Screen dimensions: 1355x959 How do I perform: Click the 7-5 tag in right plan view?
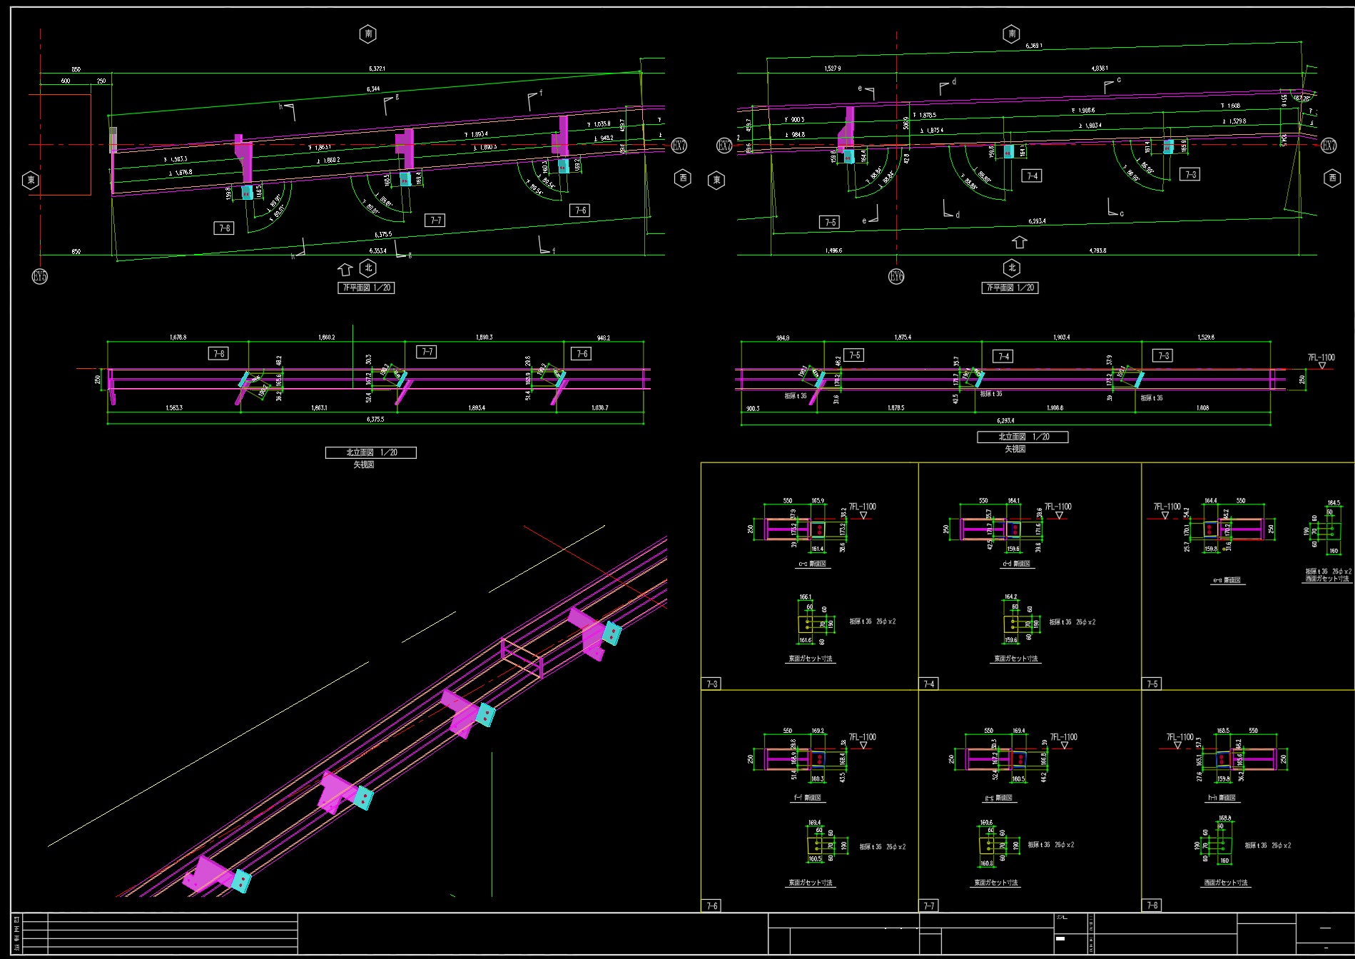(829, 222)
